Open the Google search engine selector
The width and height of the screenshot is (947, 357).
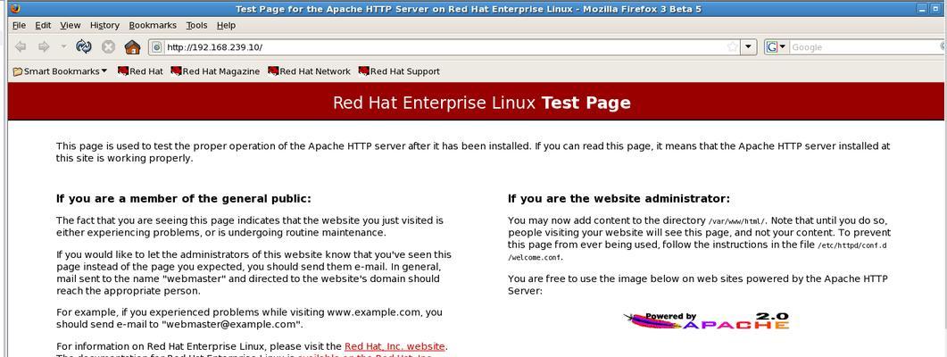(x=776, y=47)
